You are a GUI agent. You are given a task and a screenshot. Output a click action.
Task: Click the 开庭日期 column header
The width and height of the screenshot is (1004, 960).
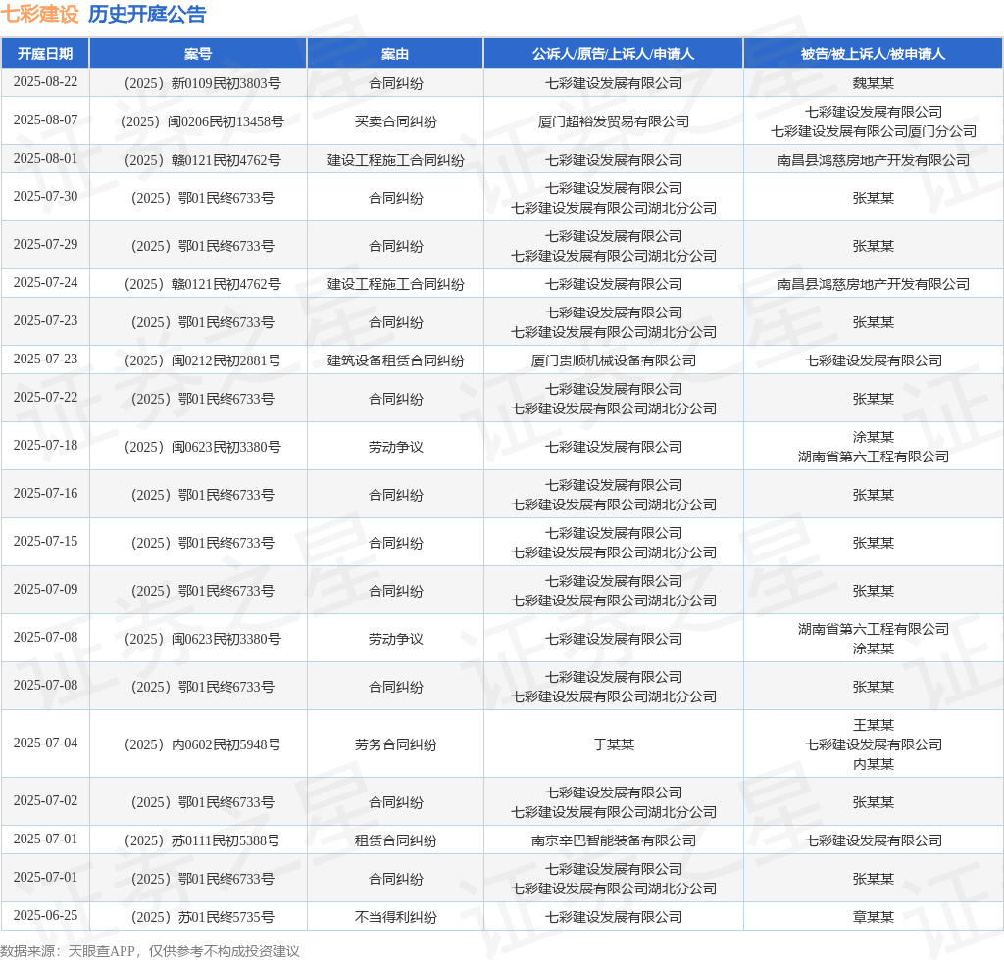pyautogui.click(x=45, y=54)
